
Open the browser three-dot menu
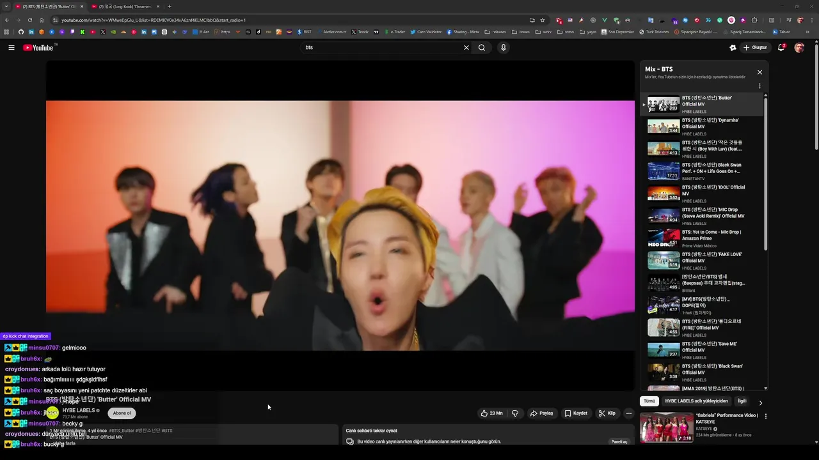(811, 20)
